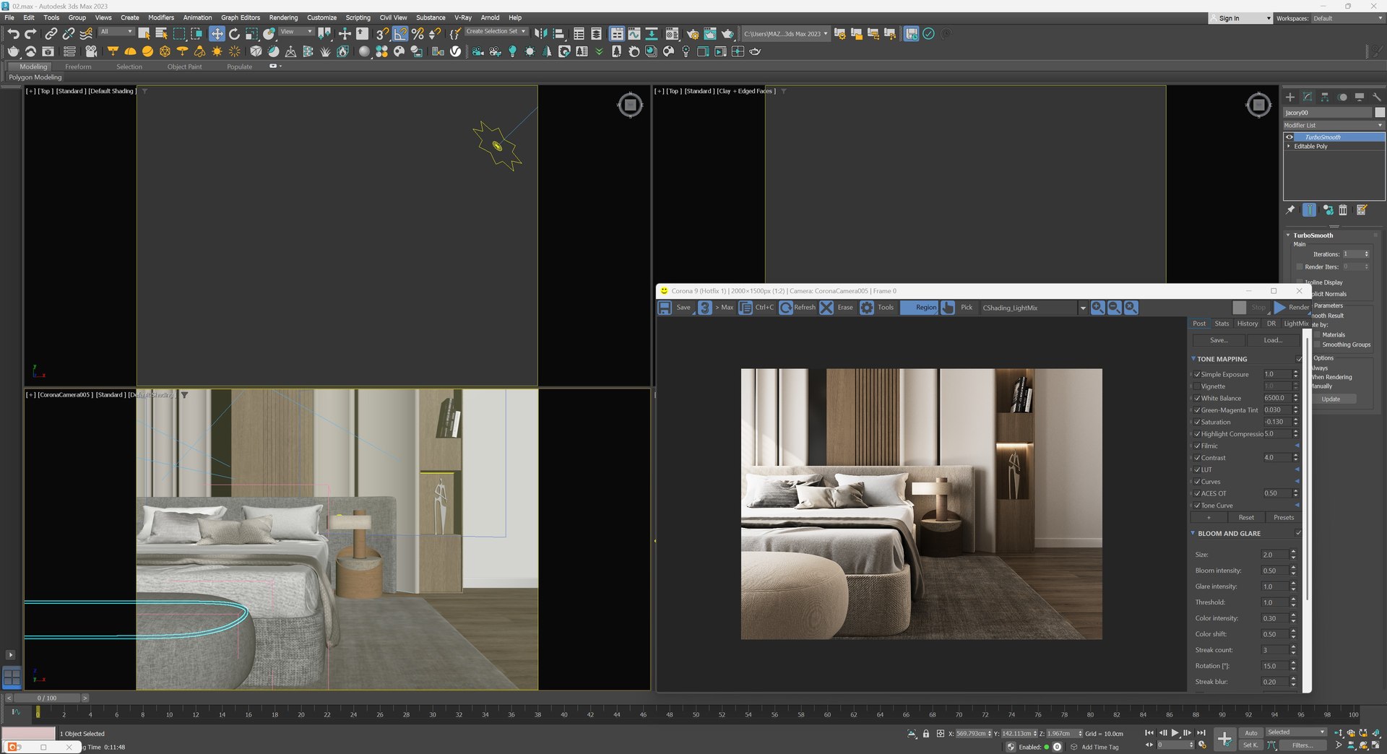1387x754 pixels.
Task: Go to the start frame
Action: [x=1149, y=733]
